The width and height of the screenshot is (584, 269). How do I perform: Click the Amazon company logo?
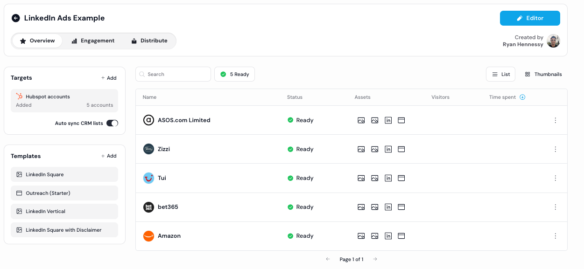coord(148,236)
